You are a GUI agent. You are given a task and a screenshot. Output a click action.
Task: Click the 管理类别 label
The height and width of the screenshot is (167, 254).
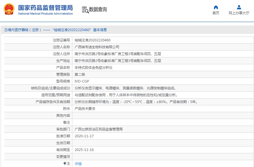point(63,75)
